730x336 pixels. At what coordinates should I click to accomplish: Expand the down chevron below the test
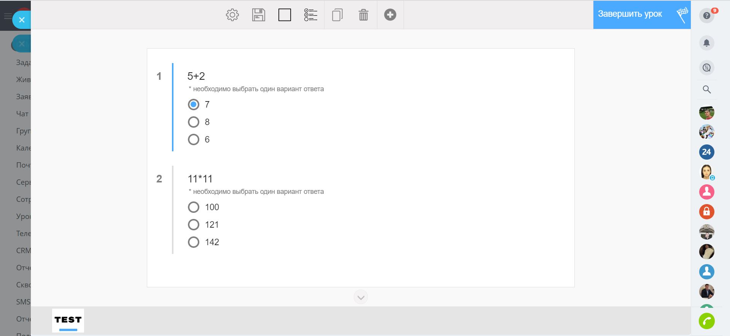(x=361, y=297)
